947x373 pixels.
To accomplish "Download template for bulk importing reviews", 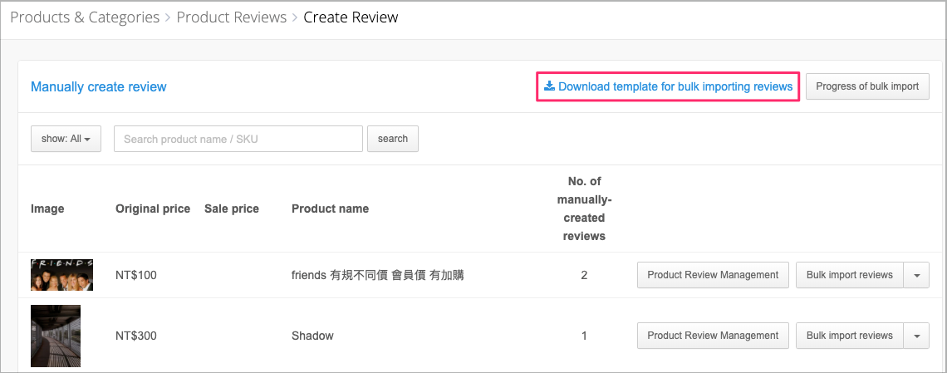I will pyautogui.click(x=668, y=86).
